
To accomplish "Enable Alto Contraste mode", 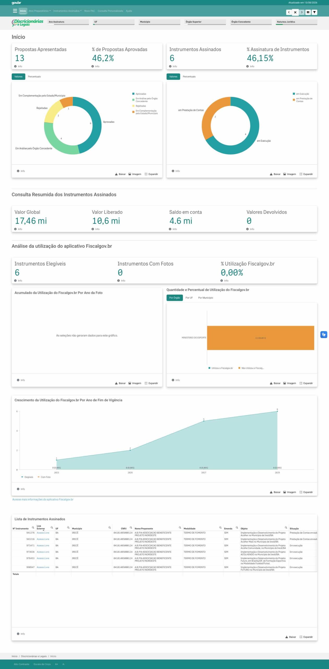I will (x=22, y=664).
